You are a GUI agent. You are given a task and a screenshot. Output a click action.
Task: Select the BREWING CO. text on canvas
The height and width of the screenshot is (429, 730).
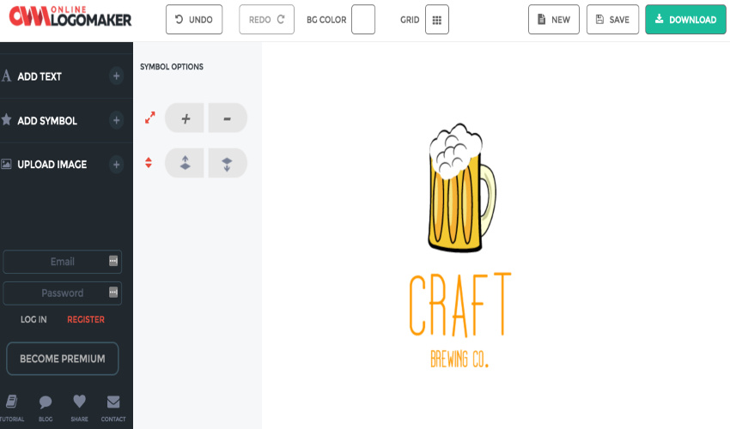coord(459,360)
